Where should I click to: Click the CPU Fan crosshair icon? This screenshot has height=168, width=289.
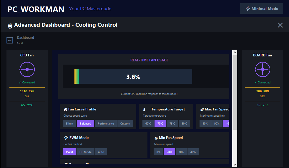point(27,70)
